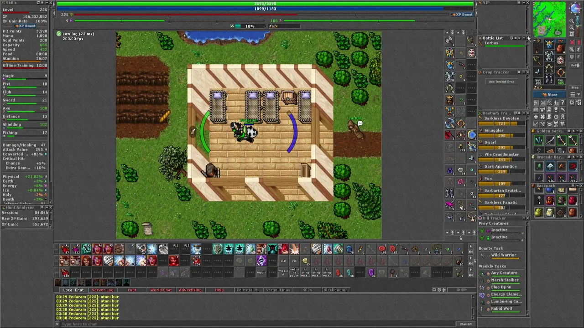Toggle the red secure mode figure icon
584x328 pixels.
pyautogui.click(x=579, y=42)
